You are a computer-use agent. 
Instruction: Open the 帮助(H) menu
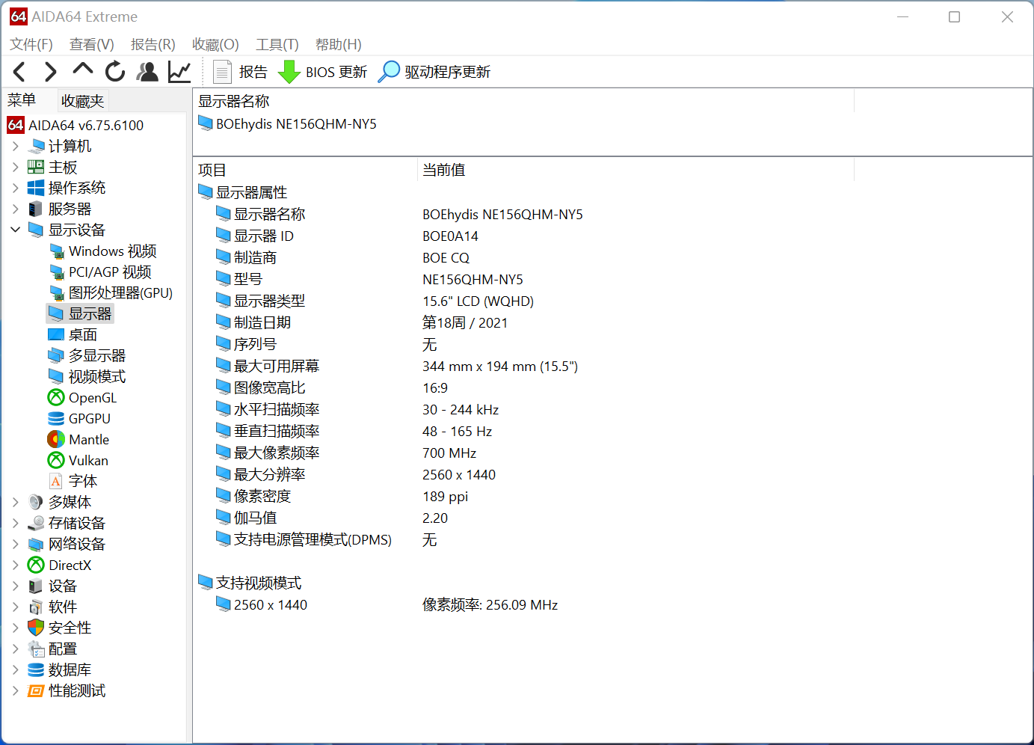point(339,44)
